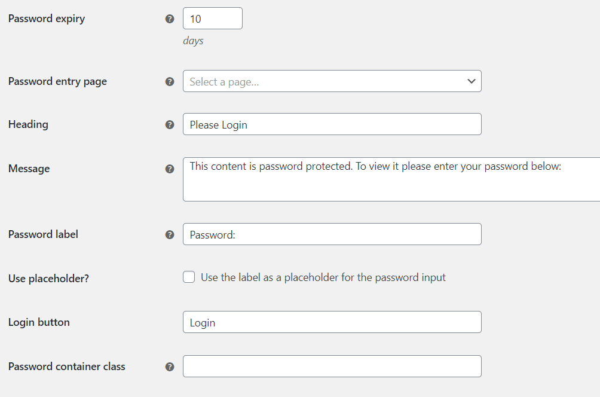Focus the empty Password container class field
Screen dimensions: 600x397
click(x=332, y=367)
